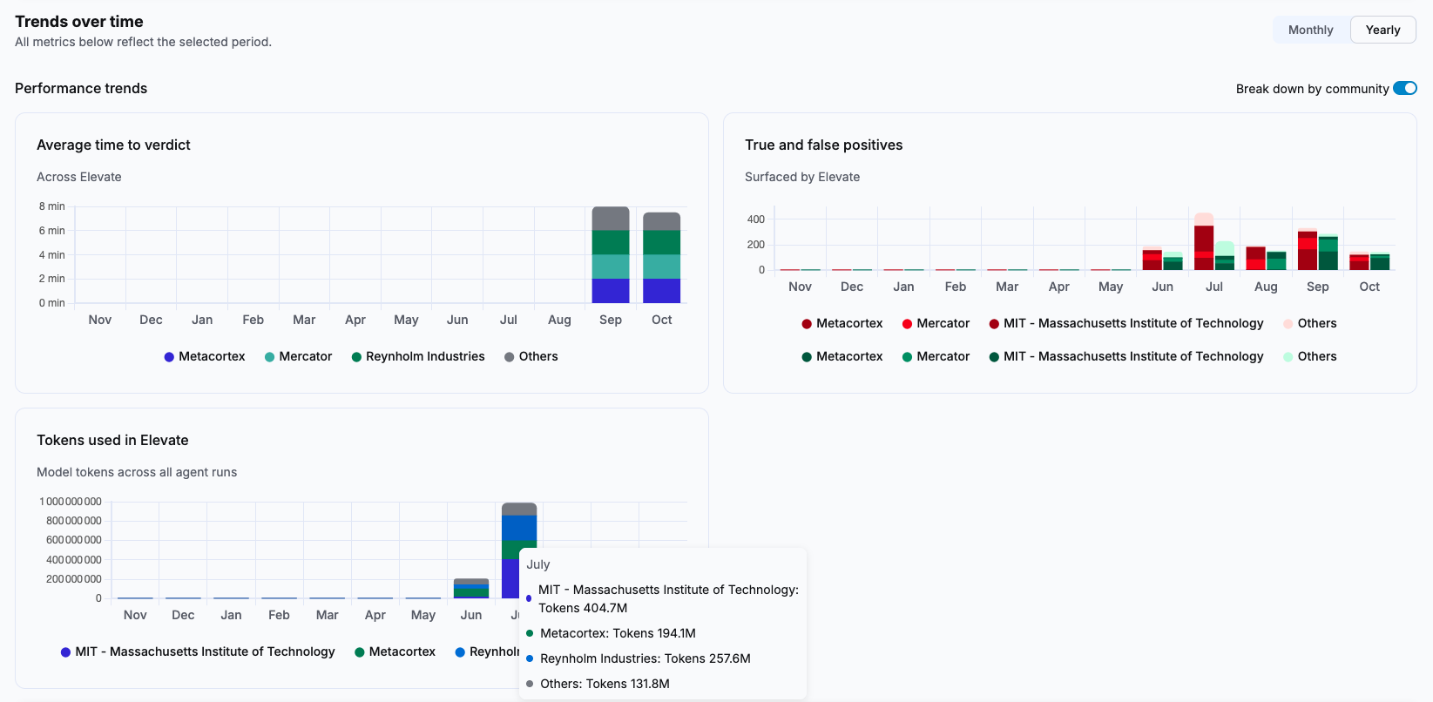Click the "1 000 000 000" axis label
Viewport: 1433px width, 702px height.
[x=71, y=502]
